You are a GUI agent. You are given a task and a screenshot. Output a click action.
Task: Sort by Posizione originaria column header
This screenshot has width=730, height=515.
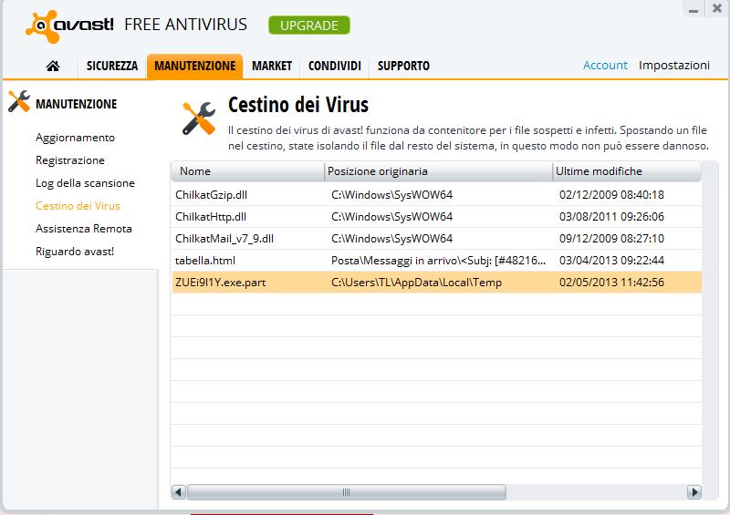(439, 171)
